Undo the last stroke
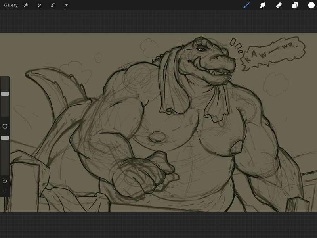 click(x=5, y=181)
